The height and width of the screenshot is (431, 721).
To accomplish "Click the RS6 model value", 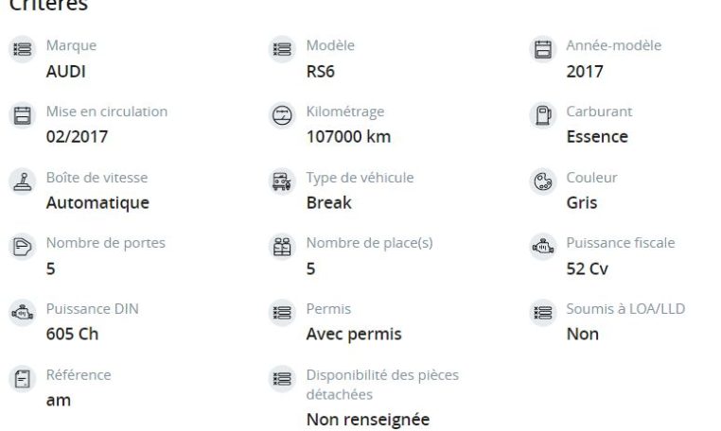I will pyautogui.click(x=321, y=72).
